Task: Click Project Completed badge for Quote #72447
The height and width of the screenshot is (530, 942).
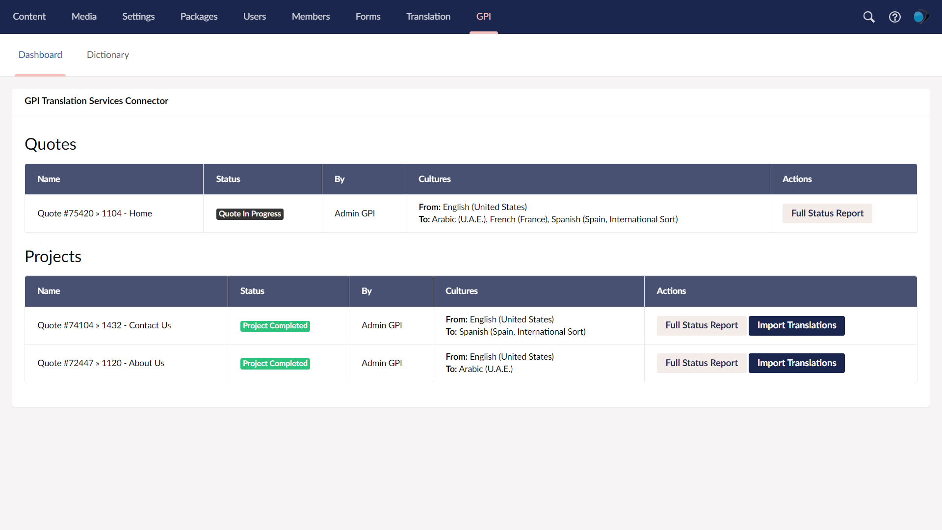Action: [275, 364]
